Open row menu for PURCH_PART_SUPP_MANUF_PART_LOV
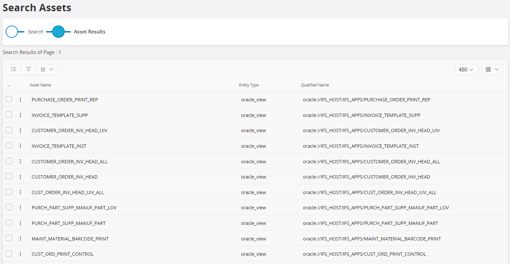This screenshot has width=510, height=264. click(20, 208)
